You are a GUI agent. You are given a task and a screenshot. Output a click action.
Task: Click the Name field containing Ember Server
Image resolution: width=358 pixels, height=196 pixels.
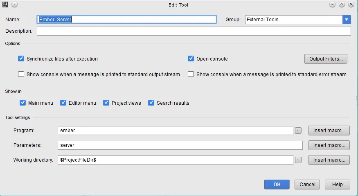127,19
